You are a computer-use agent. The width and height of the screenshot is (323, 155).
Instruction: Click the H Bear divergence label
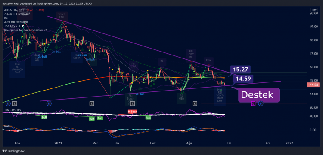[x=132, y=112]
